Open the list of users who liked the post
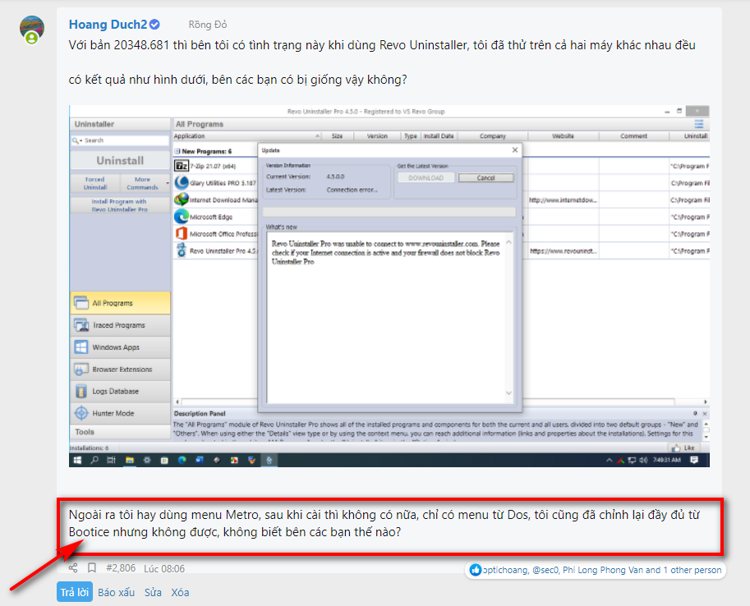This screenshot has height=606, width=750. [602, 570]
